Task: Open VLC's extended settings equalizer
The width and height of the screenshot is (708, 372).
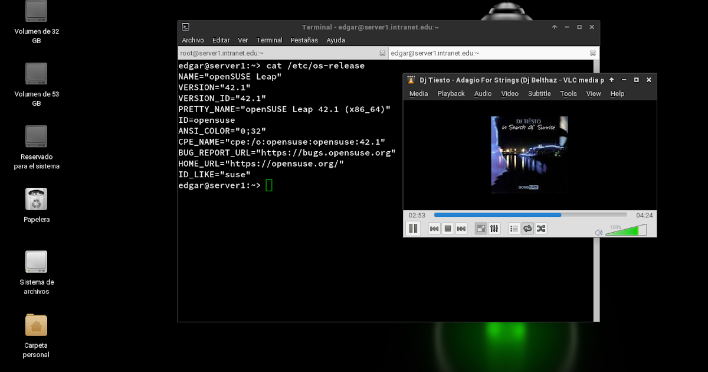Action: tap(494, 229)
